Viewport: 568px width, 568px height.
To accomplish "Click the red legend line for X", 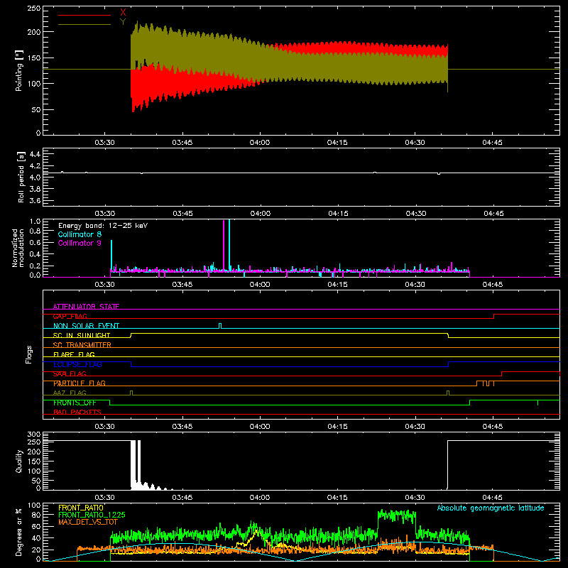I will 84,15.
